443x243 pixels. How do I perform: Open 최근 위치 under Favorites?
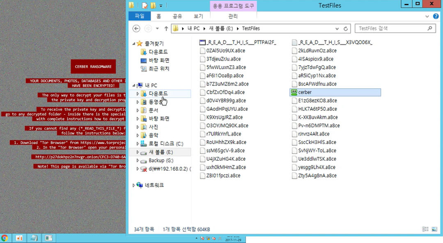click(155, 68)
